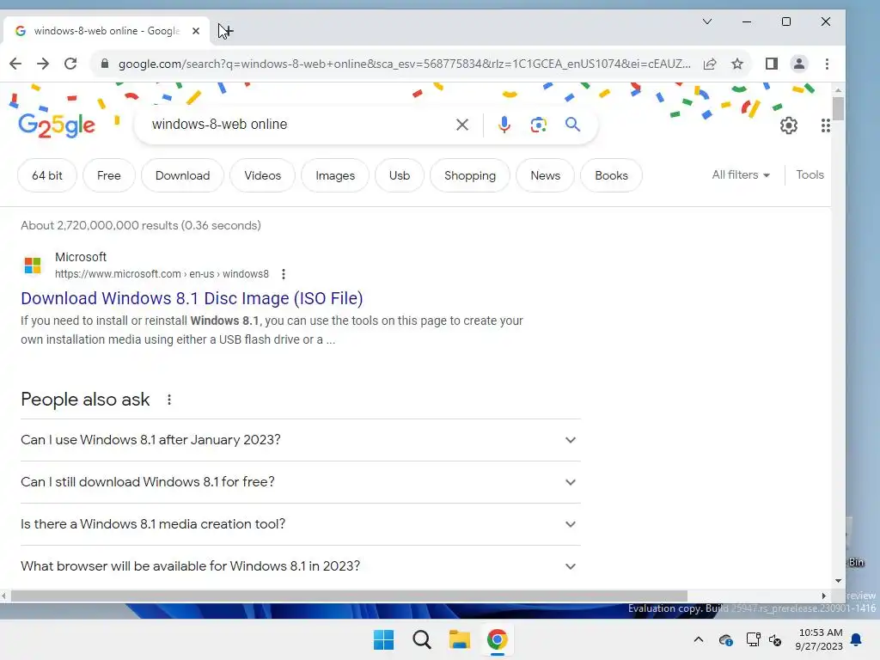This screenshot has width=880, height=660.
Task: Focus the Chrome address bar URL
Action: tap(404, 64)
